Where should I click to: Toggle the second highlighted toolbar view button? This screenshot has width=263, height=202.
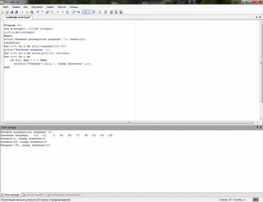pos(89,12)
